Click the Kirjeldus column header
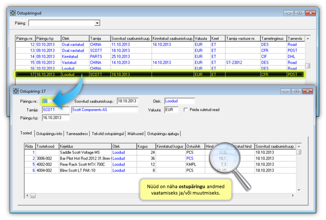Screen dimensions: 326x220 click(85, 146)
